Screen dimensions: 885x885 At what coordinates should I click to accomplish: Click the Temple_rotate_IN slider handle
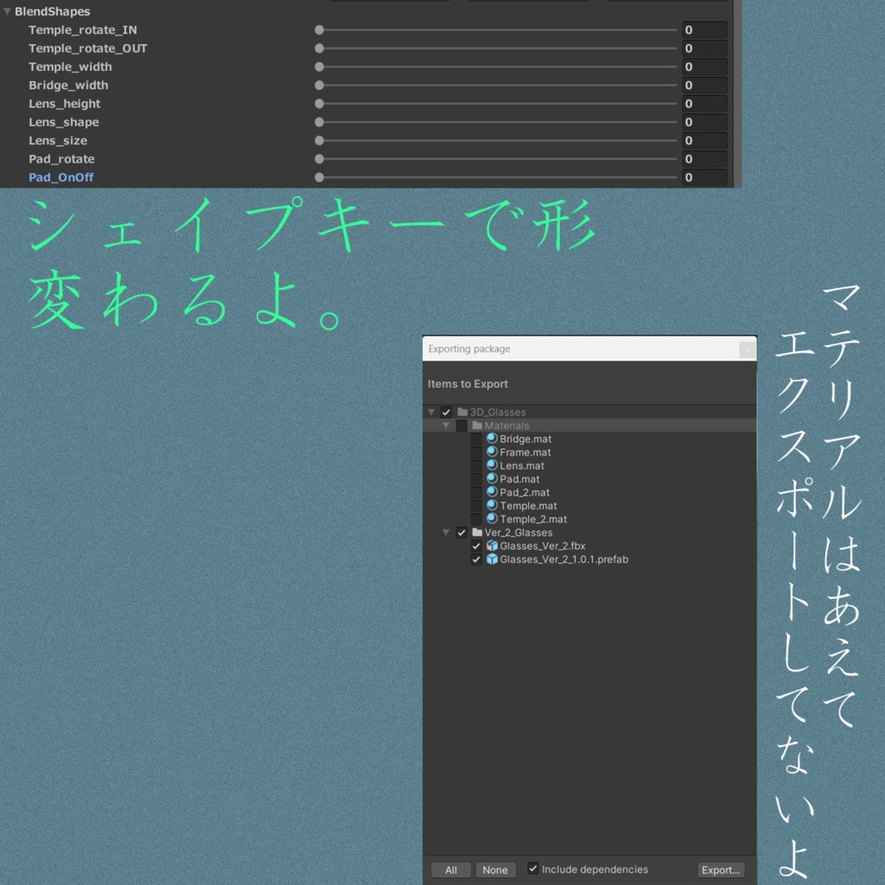(320, 30)
